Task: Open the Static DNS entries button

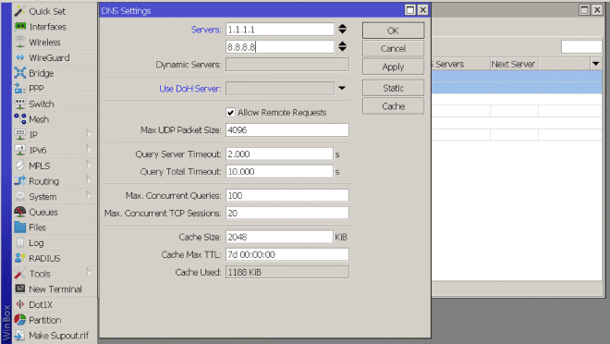Action: click(393, 88)
